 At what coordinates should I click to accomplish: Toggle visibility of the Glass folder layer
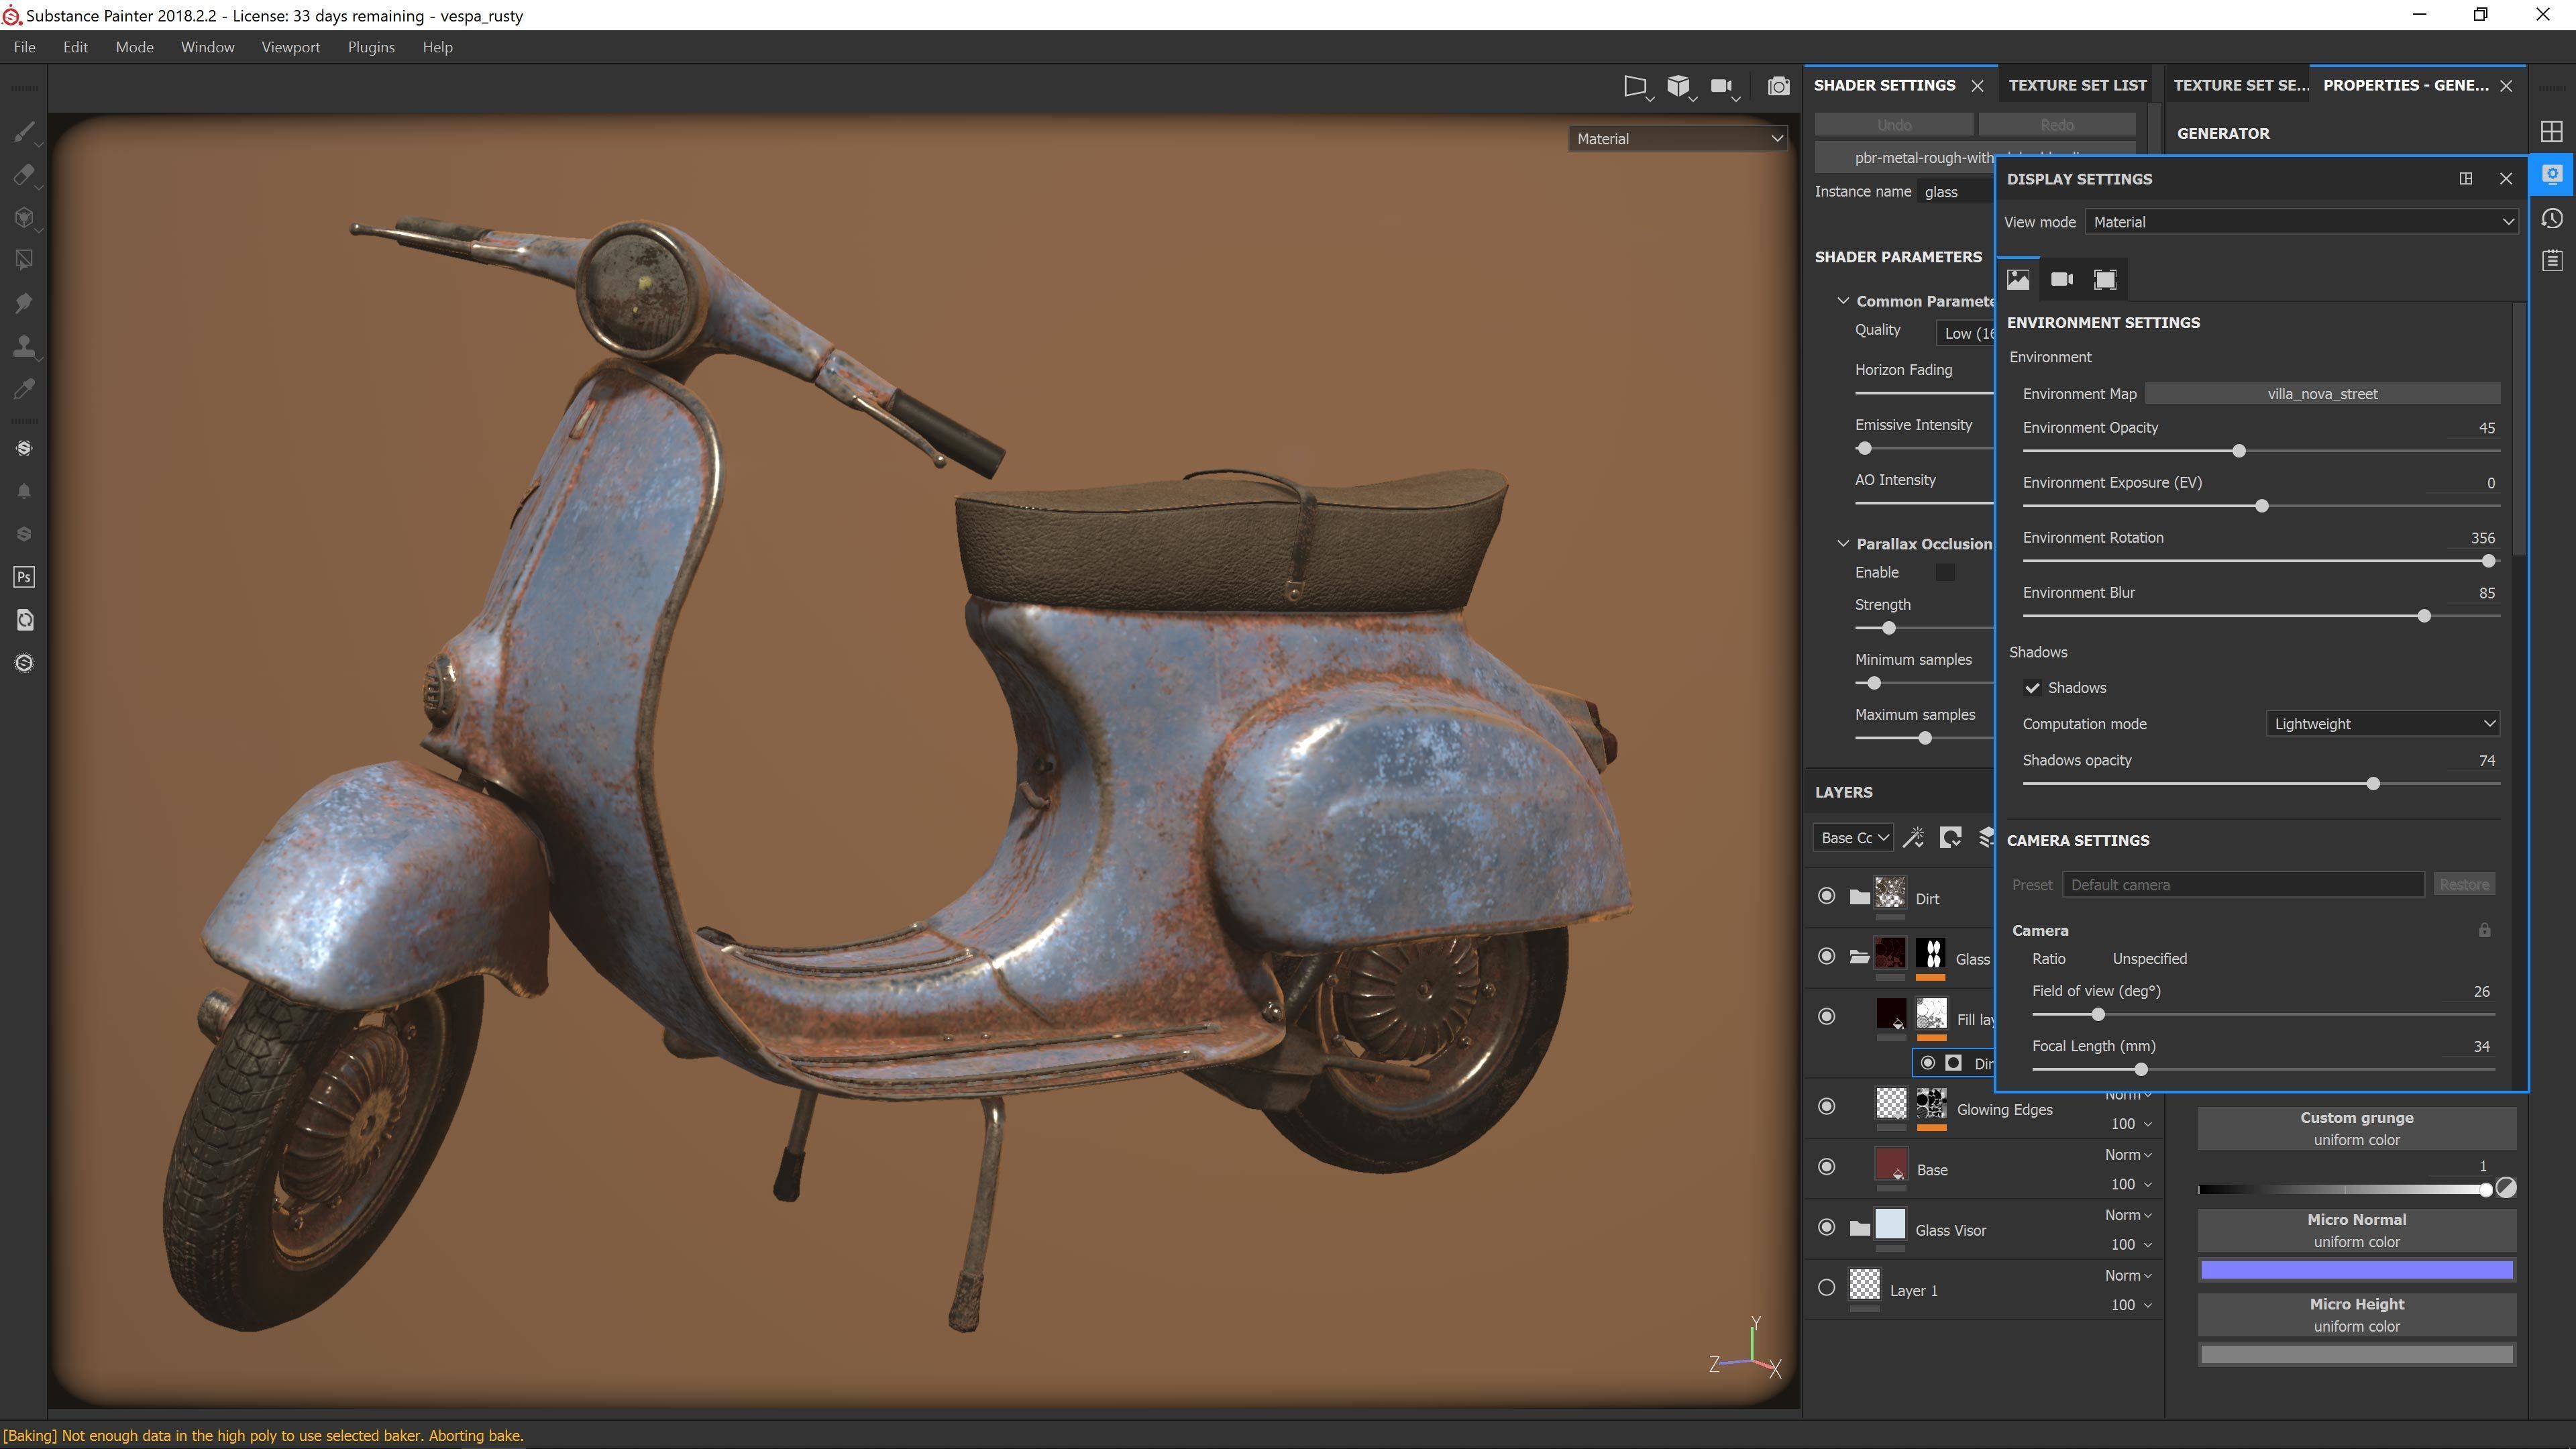click(1827, 956)
